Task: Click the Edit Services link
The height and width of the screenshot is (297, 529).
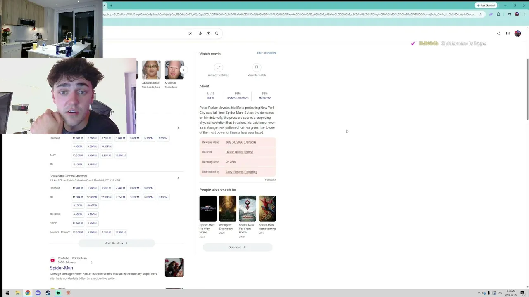Action: [267, 53]
